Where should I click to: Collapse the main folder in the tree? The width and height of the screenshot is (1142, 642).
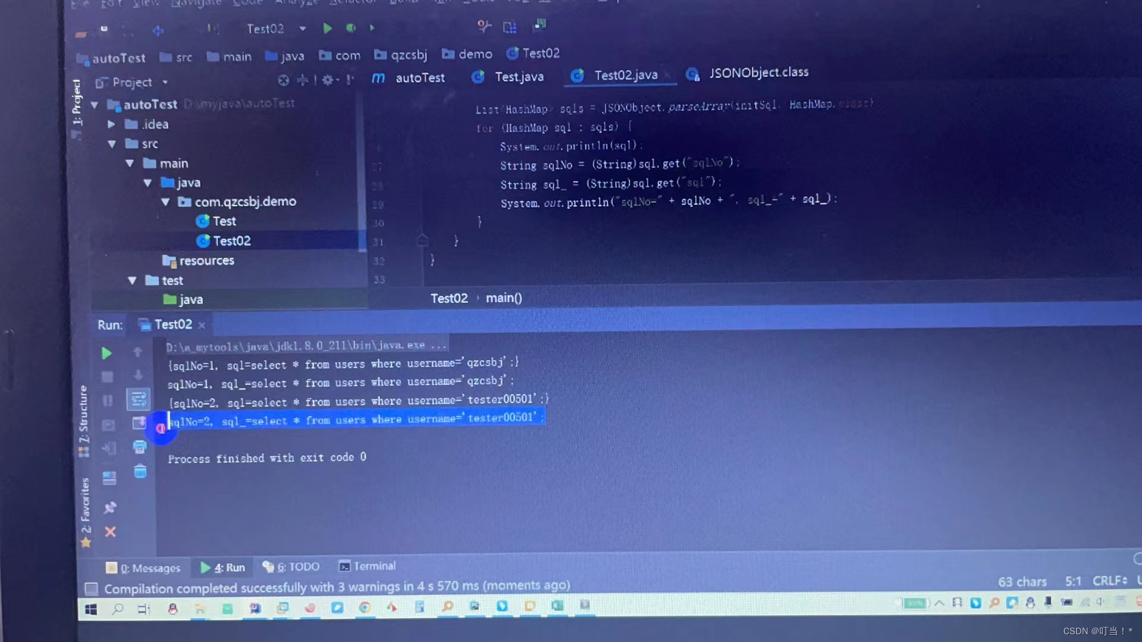[130, 163]
